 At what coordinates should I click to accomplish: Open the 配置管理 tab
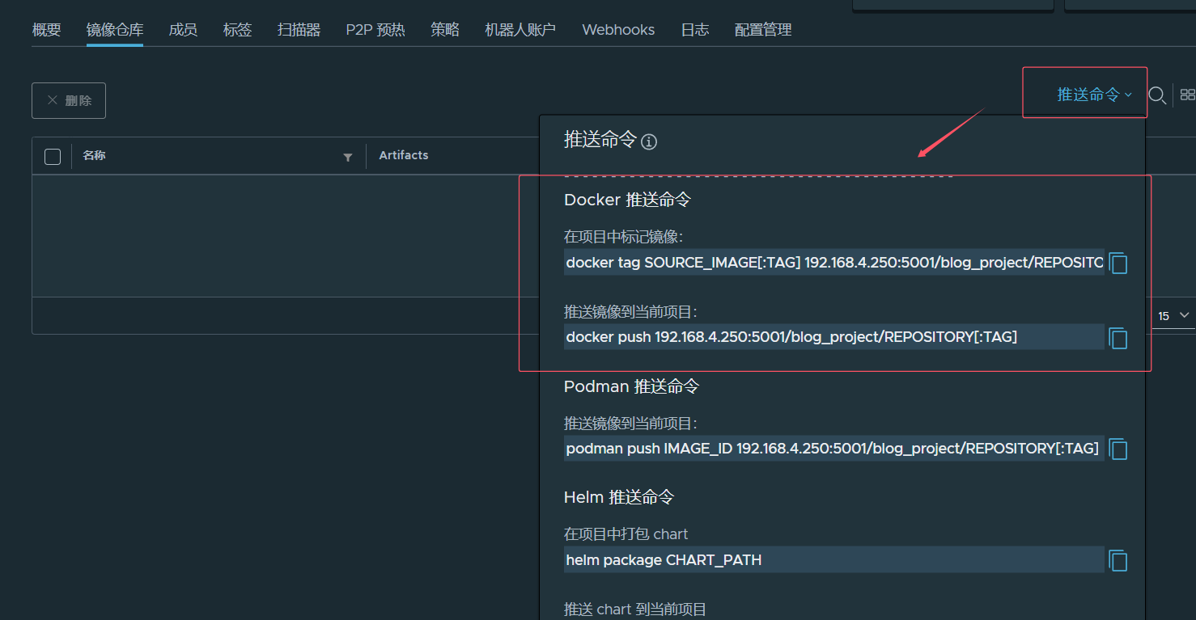[762, 30]
